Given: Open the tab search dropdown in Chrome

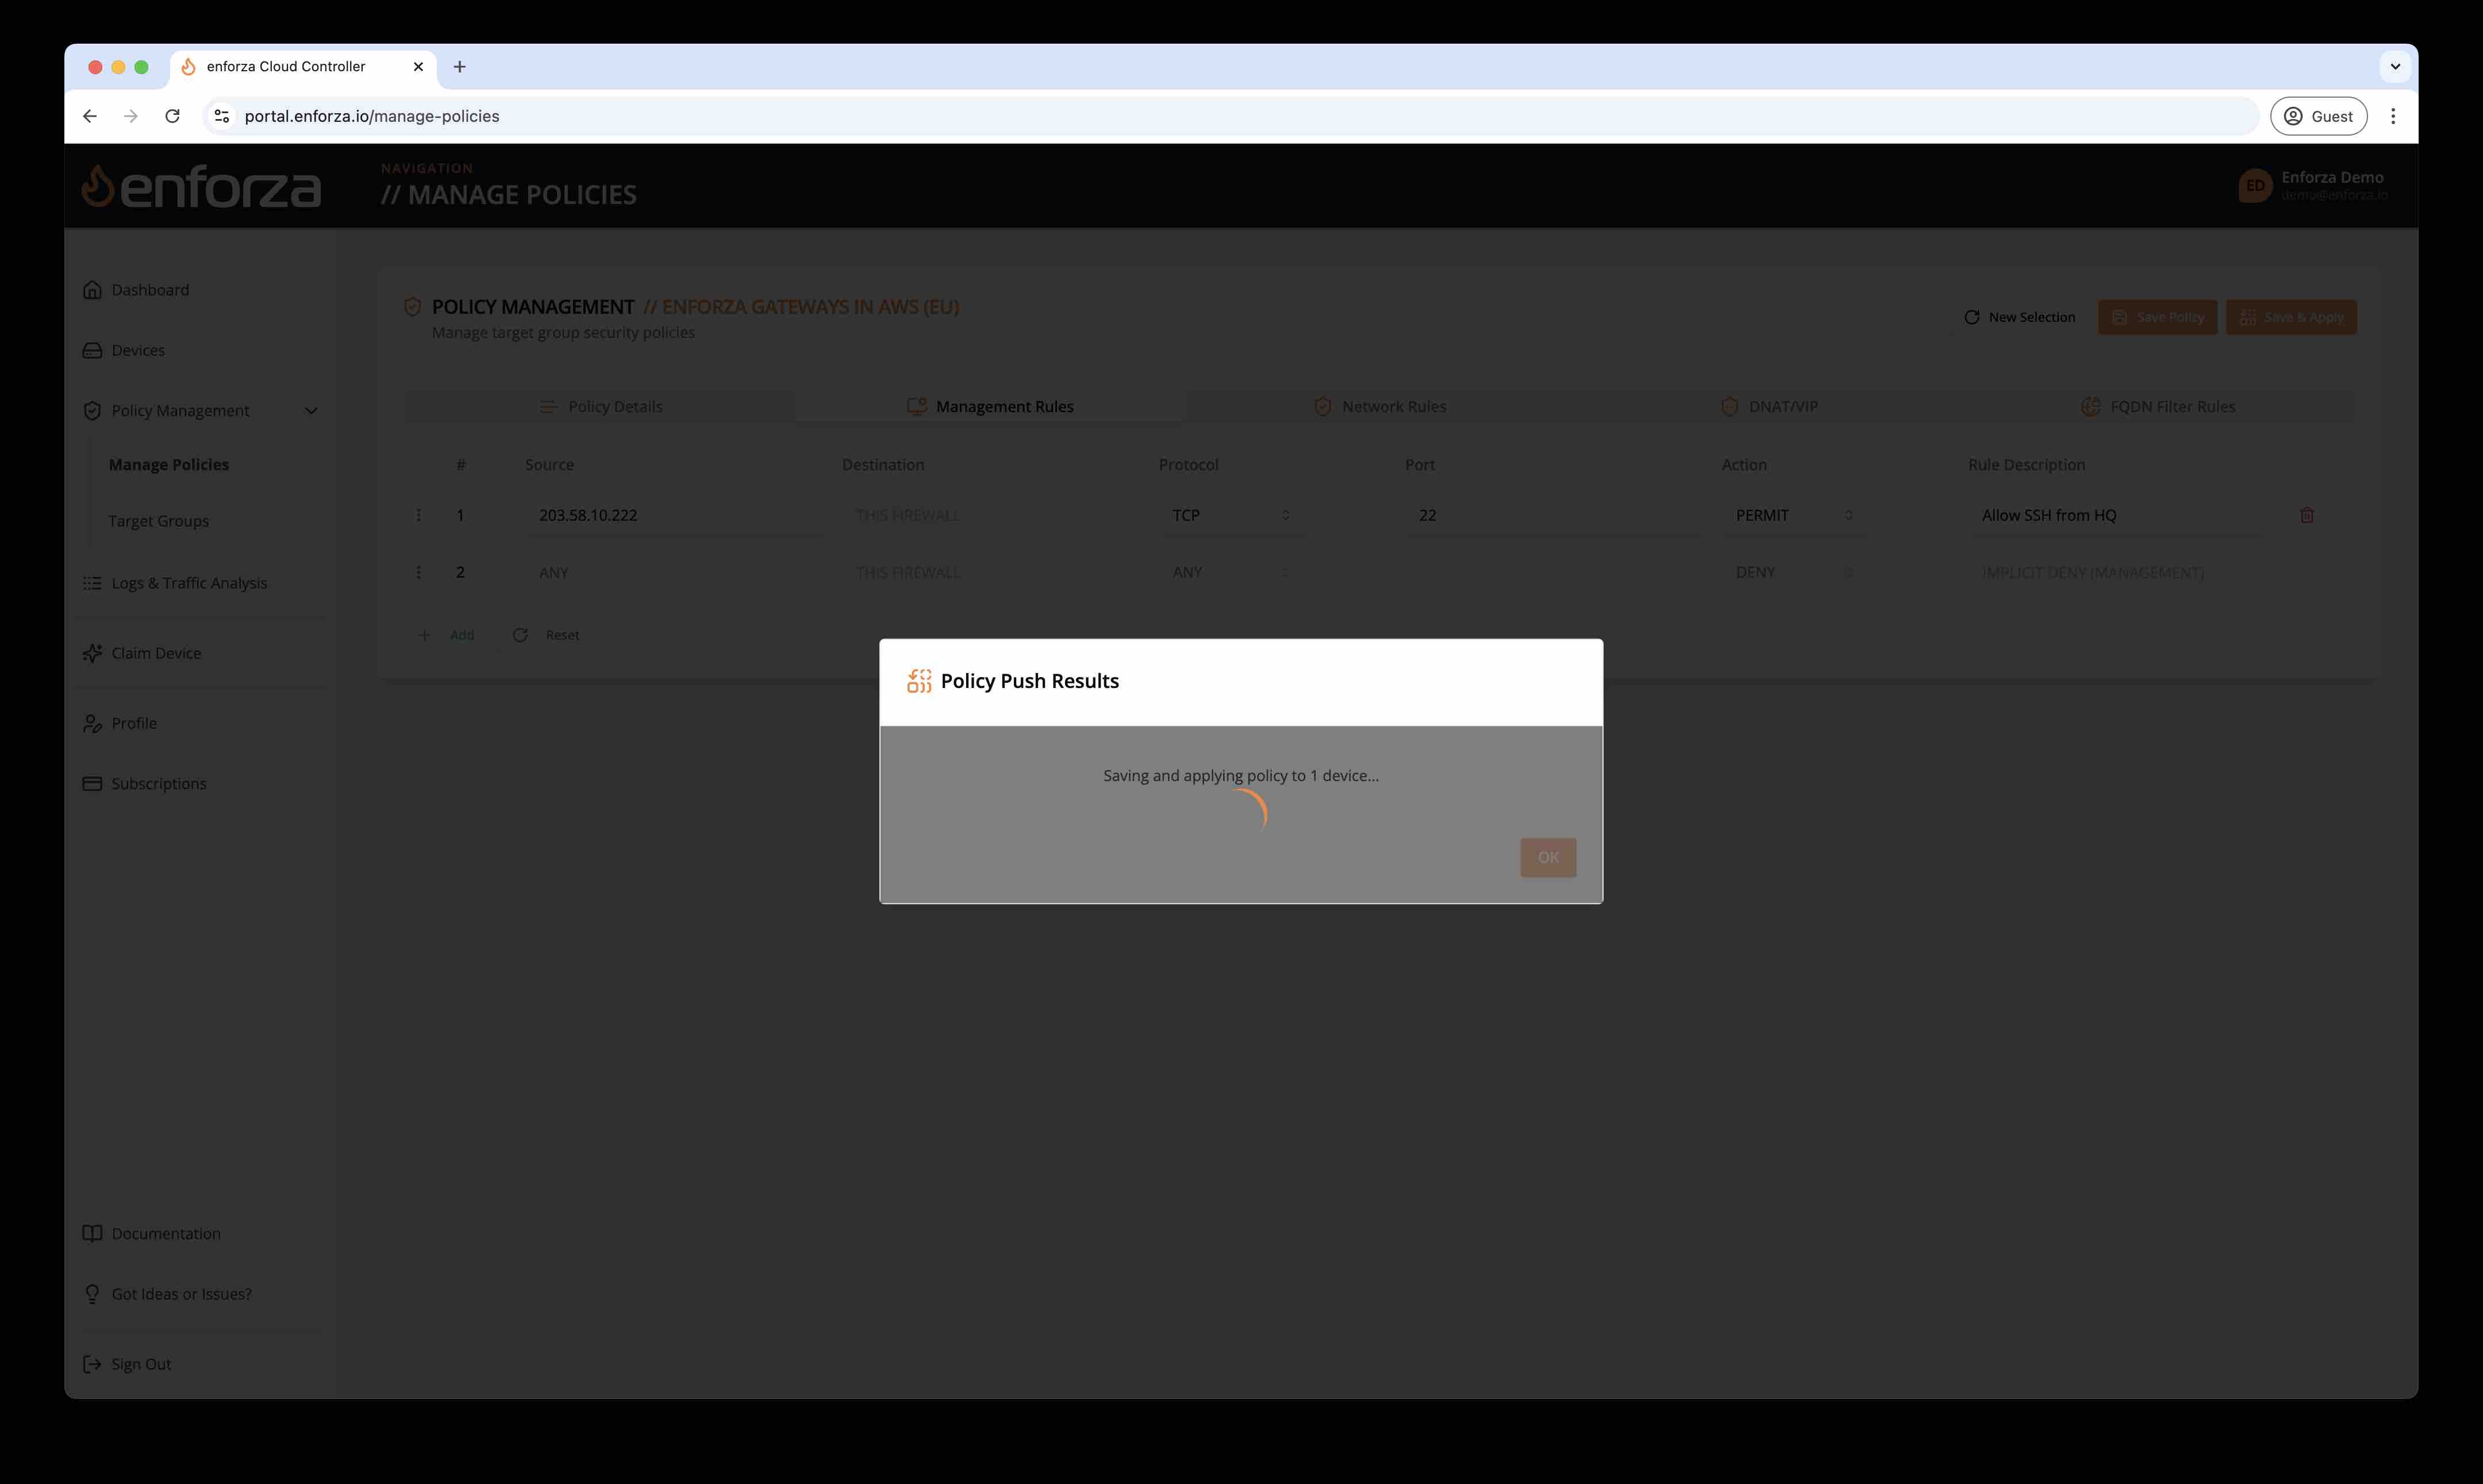Looking at the screenshot, I should coord(2395,67).
